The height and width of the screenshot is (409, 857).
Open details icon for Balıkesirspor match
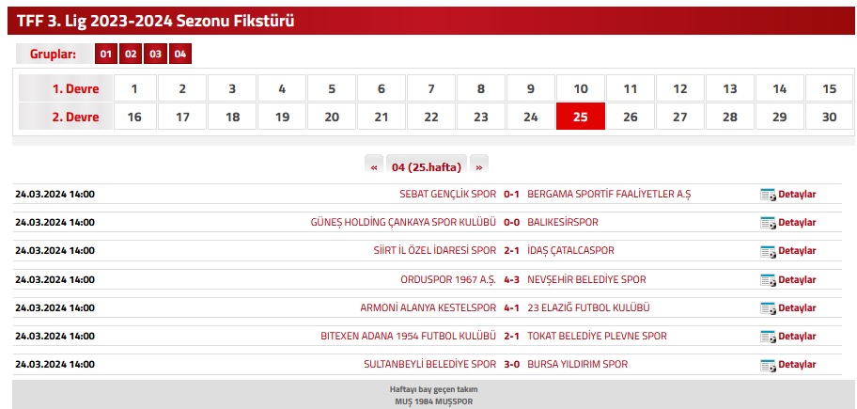768,223
